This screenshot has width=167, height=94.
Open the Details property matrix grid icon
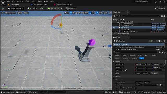159,52
